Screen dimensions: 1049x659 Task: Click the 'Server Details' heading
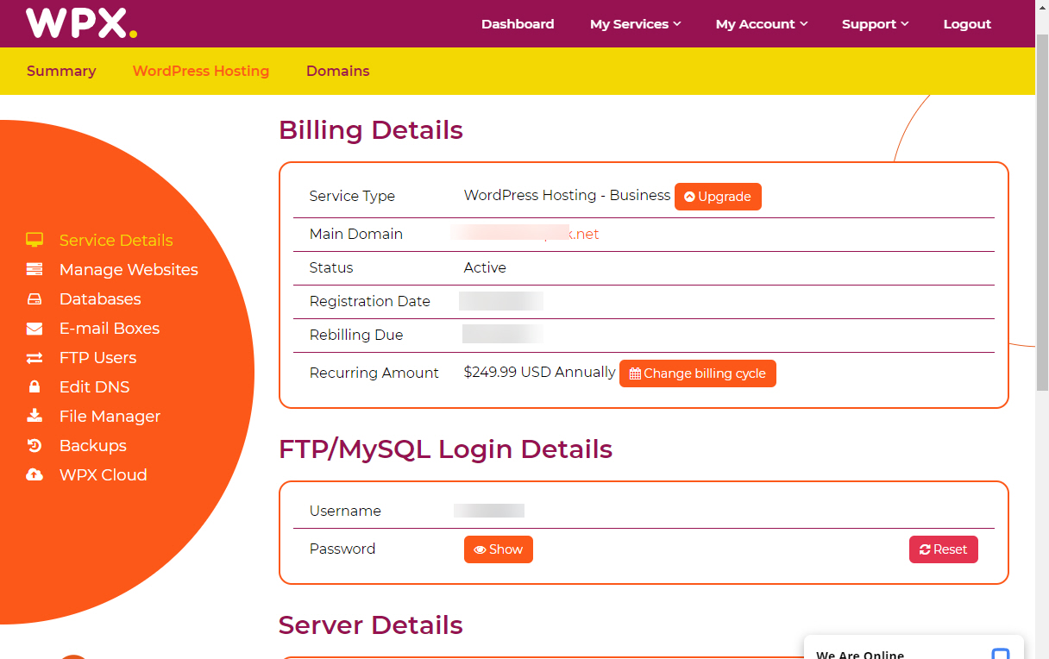(371, 625)
